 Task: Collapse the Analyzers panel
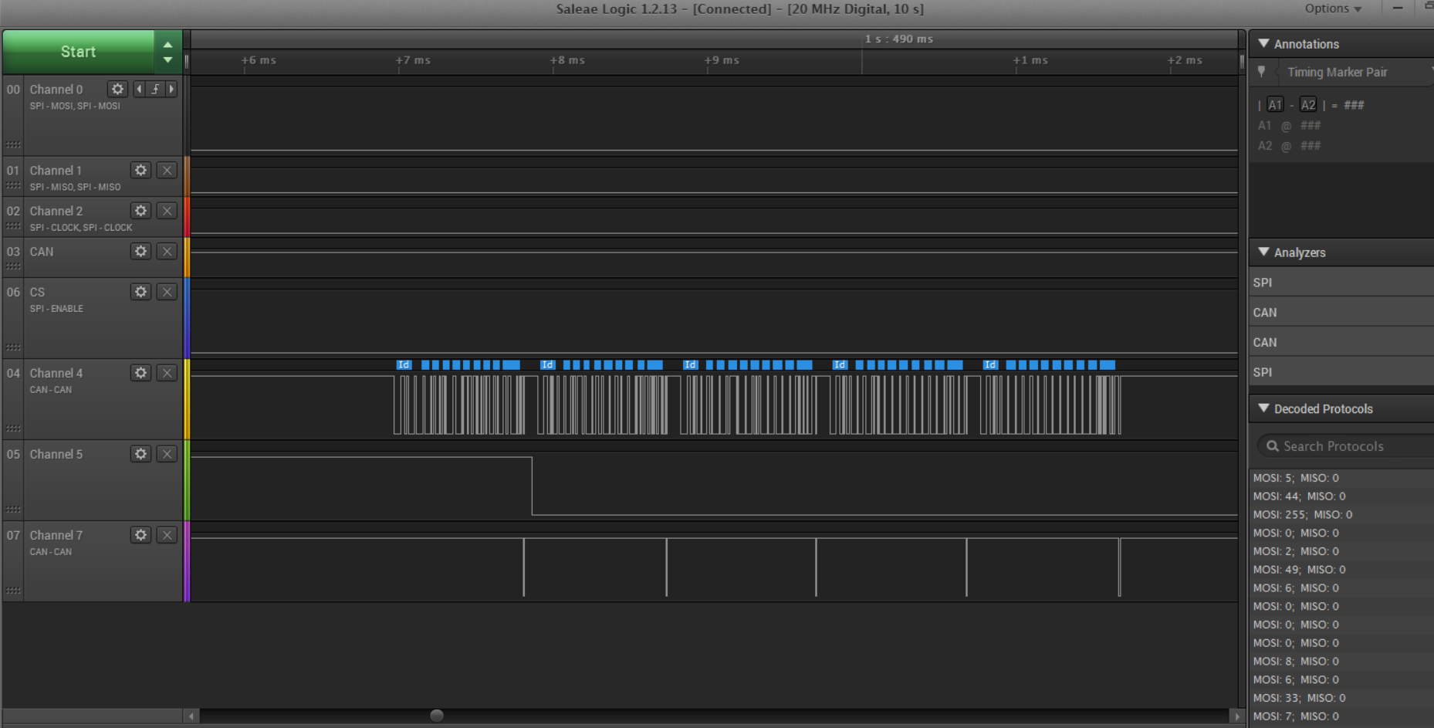(x=1263, y=252)
